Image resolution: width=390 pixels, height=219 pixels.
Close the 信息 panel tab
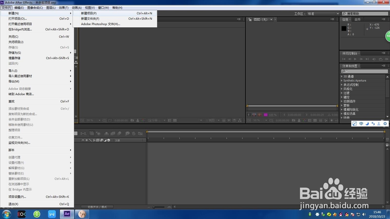(350, 19)
